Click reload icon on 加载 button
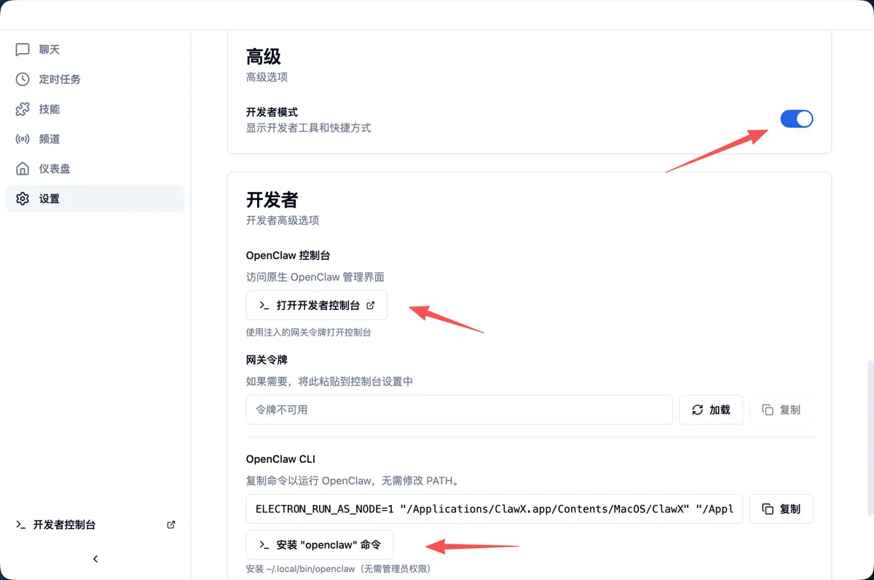The width and height of the screenshot is (874, 580). click(697, 410)
